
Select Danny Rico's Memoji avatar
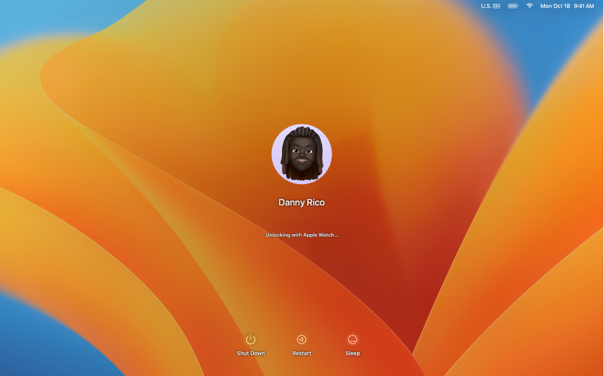(302, 154)
